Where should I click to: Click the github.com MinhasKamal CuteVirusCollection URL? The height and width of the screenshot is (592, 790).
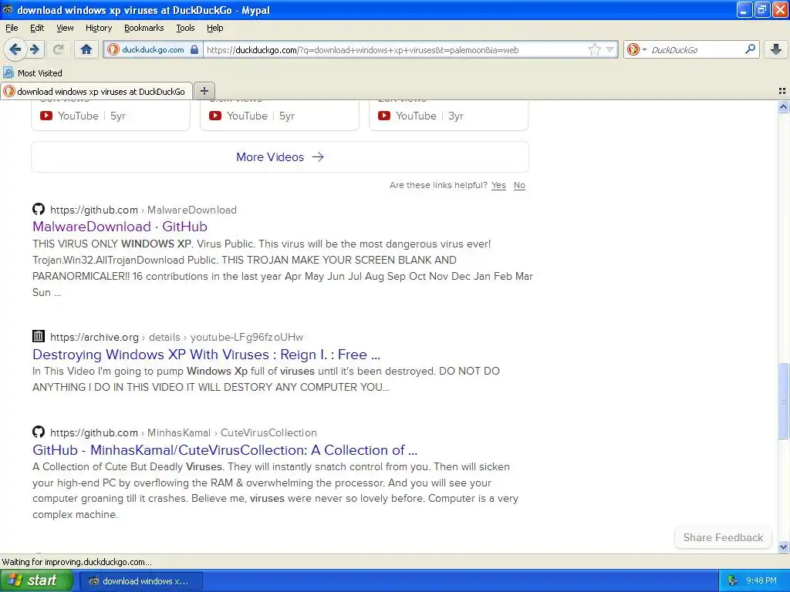click(184, 433)
